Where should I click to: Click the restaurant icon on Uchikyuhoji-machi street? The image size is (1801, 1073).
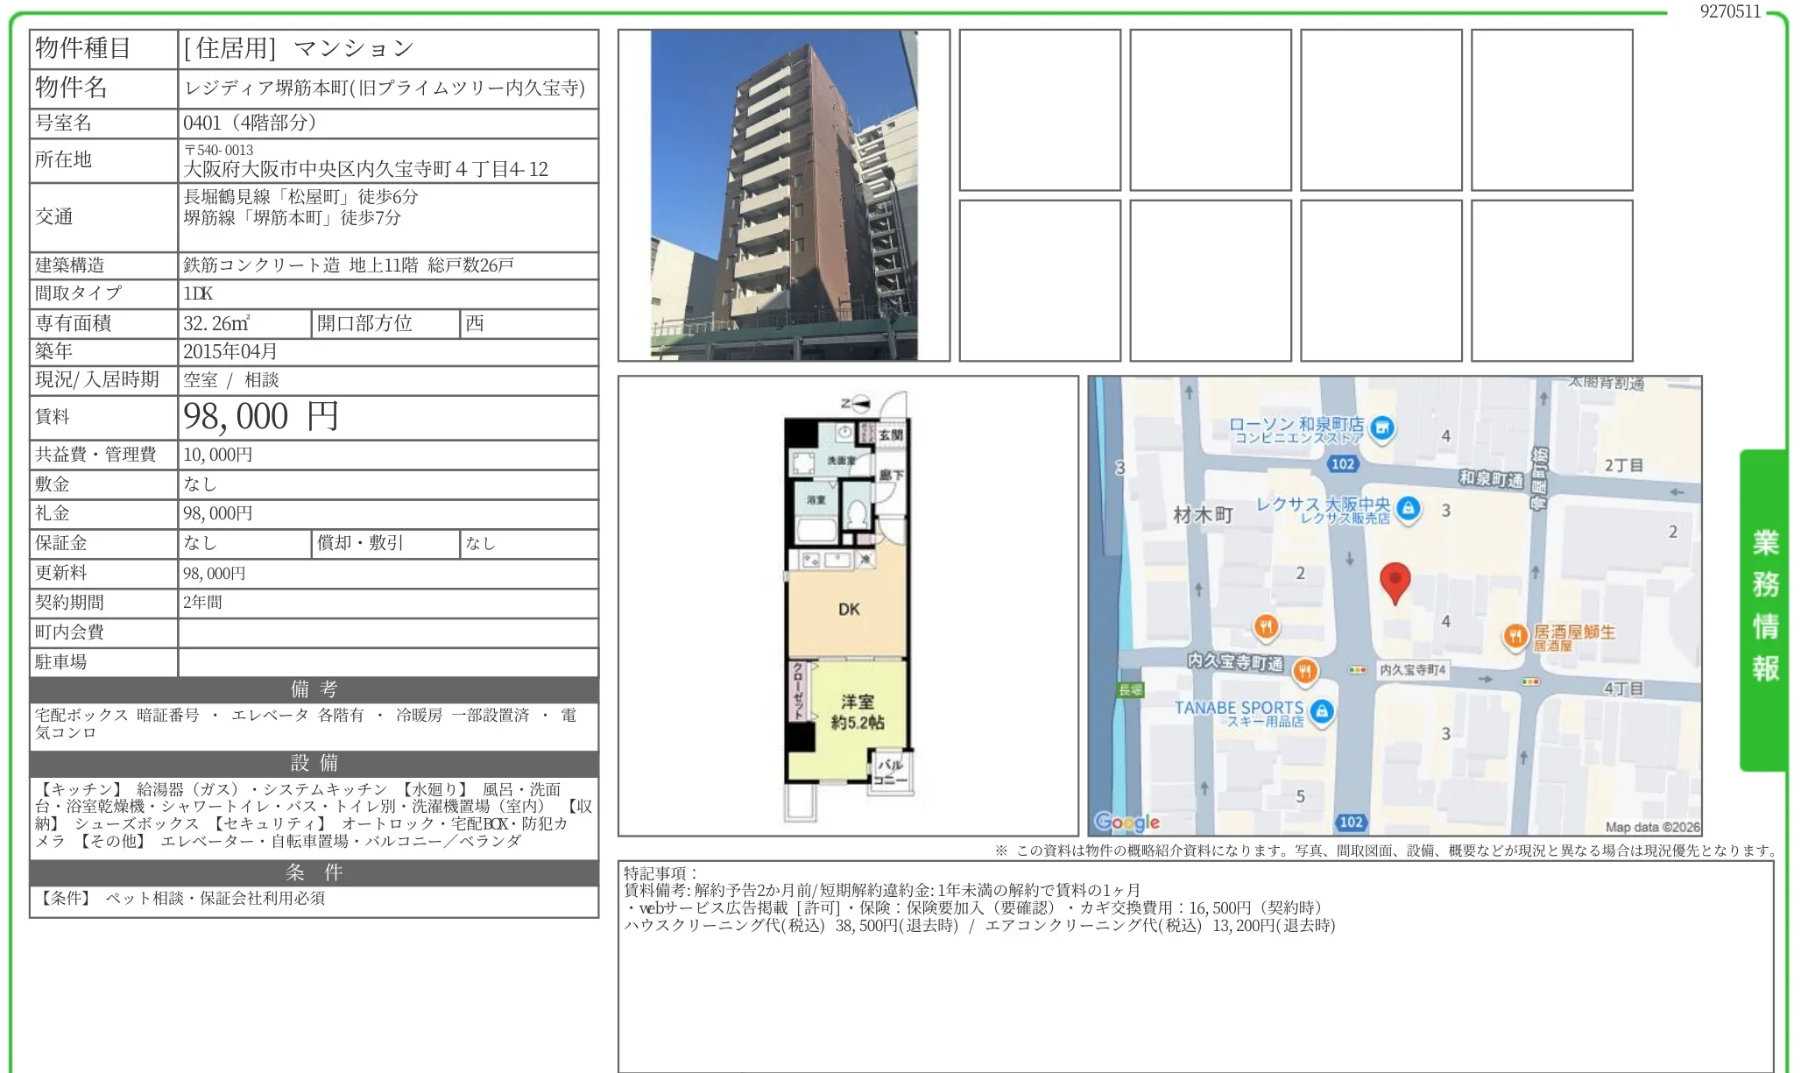[1304, 671]
